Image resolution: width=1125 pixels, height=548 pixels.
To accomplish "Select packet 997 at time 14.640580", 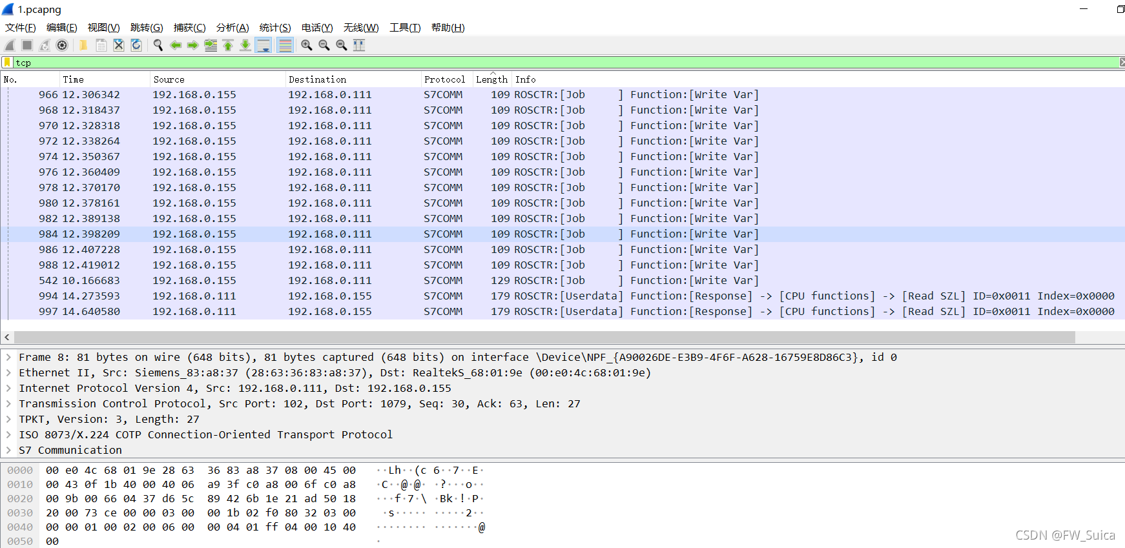I will [x=562, y=312].
